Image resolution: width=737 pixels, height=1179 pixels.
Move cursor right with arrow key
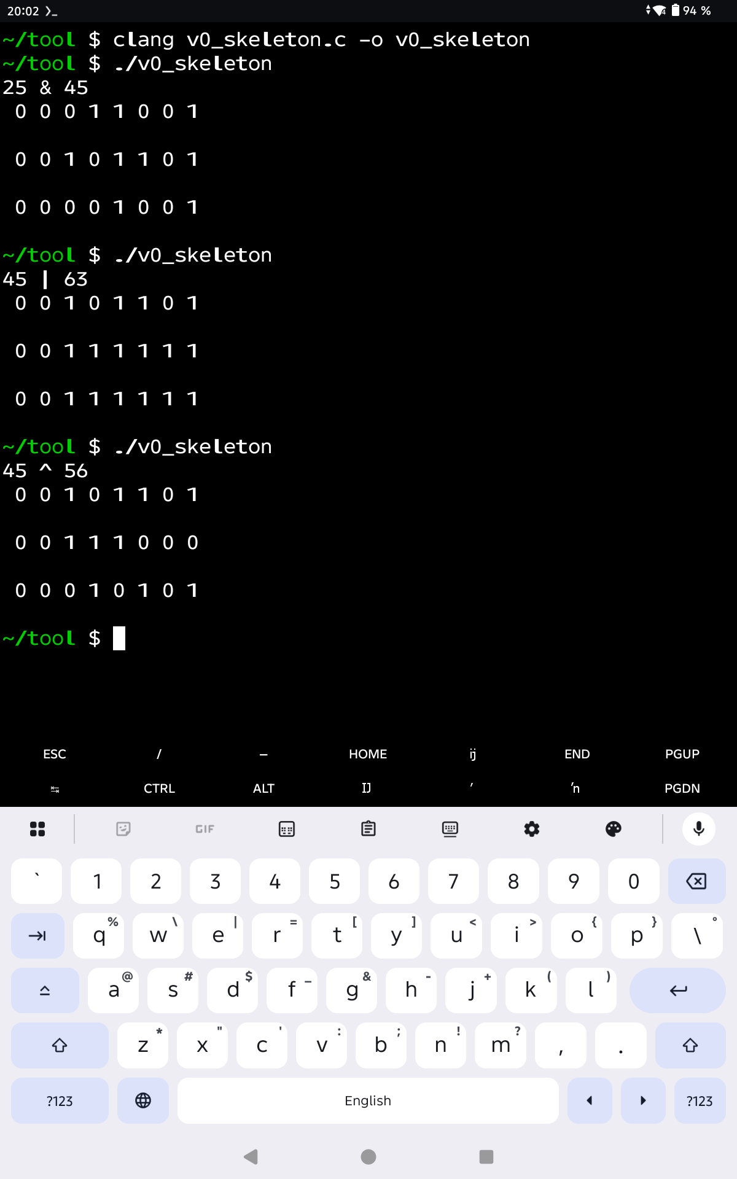coord(643,1100)
